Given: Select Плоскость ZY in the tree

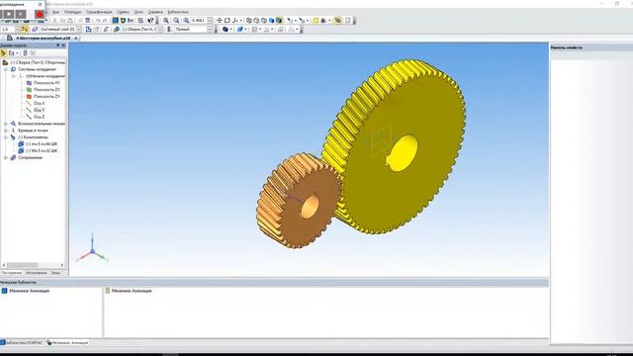Looking at the screenshot, I should click(46, 97).
